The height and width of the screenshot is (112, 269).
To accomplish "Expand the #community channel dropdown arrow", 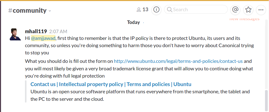I will point(50,11).
